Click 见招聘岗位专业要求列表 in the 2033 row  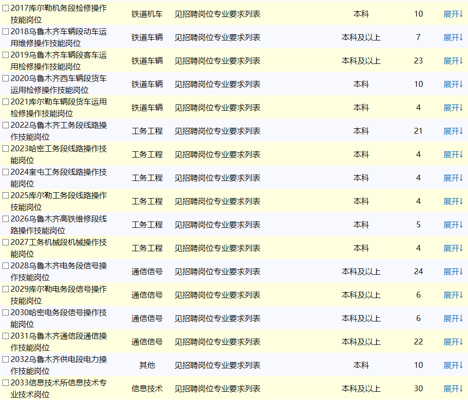[x=217, y=388]
